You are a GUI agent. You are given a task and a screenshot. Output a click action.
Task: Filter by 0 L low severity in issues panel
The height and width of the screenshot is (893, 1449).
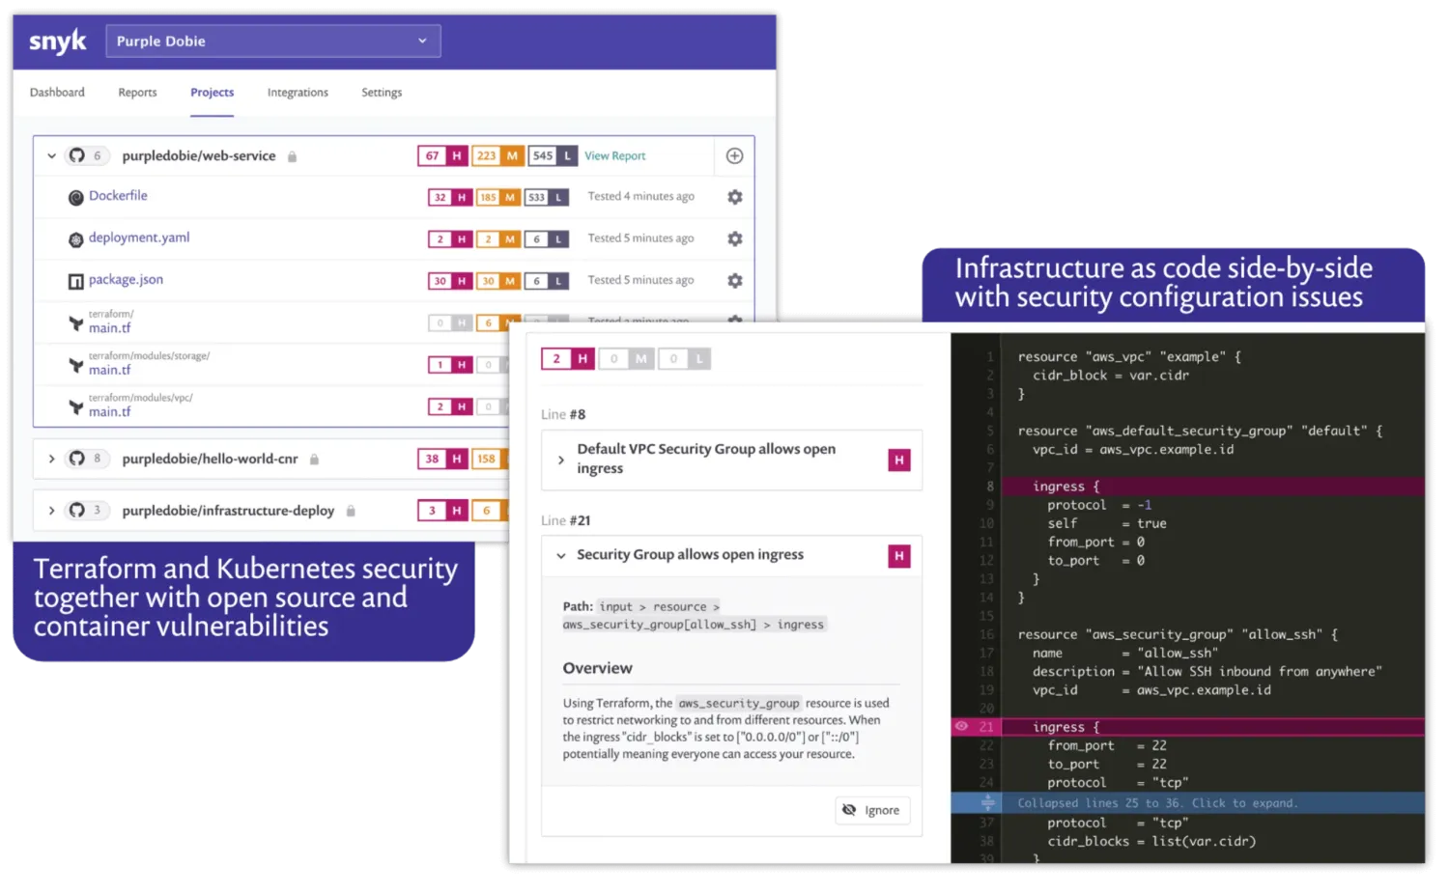point(685,358)
